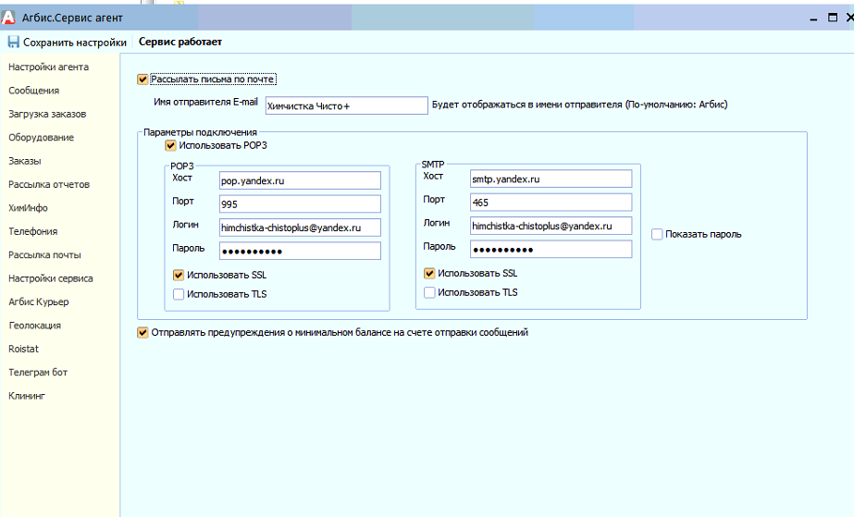
Task: Click 'Сервис работает' status text
Action: click(180, 42)
